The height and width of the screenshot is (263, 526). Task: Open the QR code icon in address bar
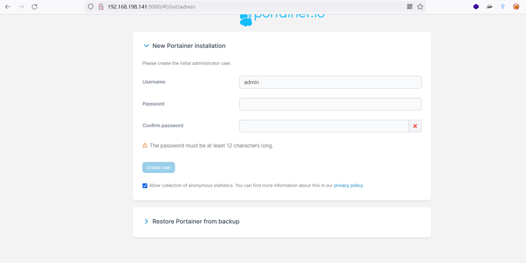(x=410, y=7)
